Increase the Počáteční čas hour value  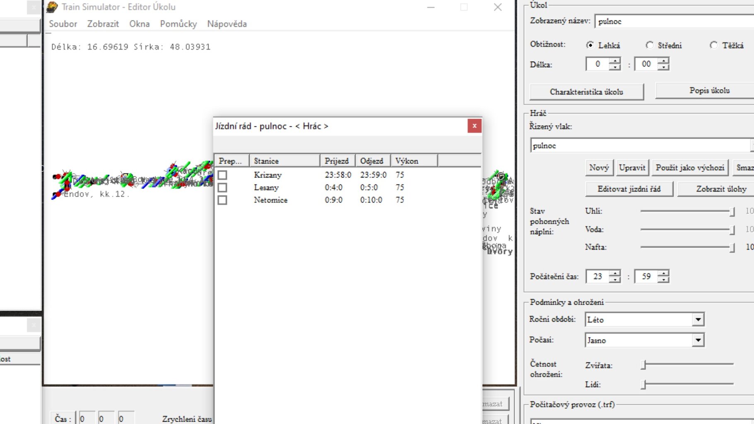coord(615,273)
